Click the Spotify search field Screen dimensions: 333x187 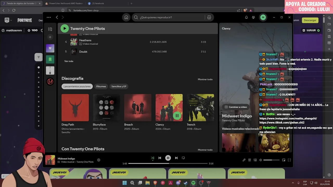[x=168, y=17]
